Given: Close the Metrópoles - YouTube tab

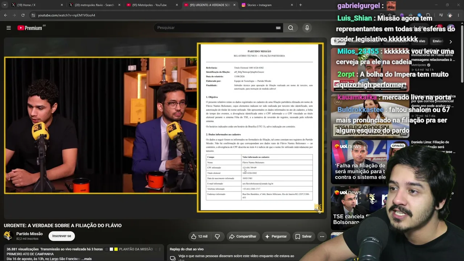Looking at the screenshot, I should 177,5.
